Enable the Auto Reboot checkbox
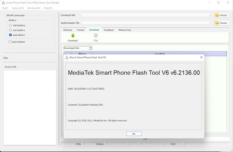 (x=10, y=42)
